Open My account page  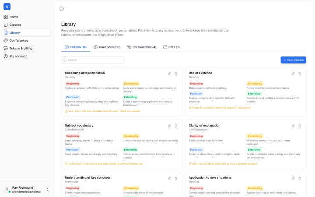click(26, 56)
